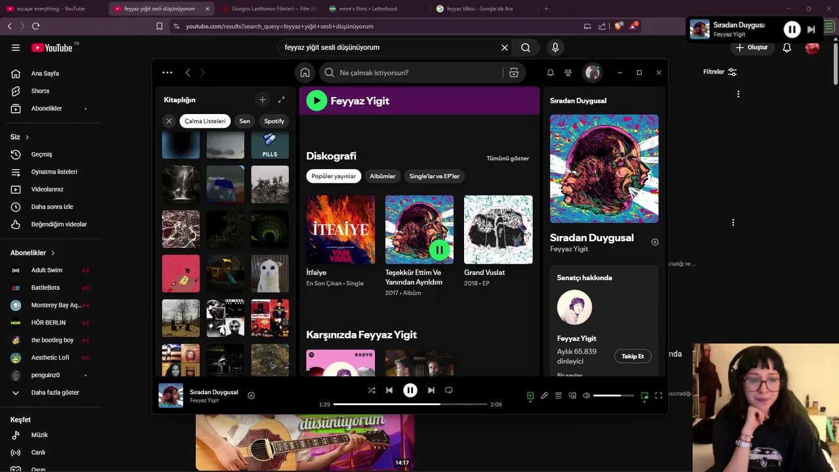The height and width of the screenshot is (472, 839).
Task: Open the Spotify queue icon
Action: point(558,396)
